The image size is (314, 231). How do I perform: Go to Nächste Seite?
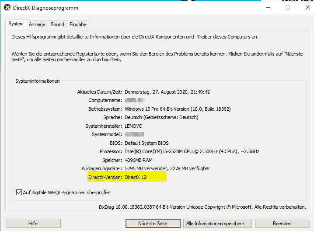tap(153, 224)
